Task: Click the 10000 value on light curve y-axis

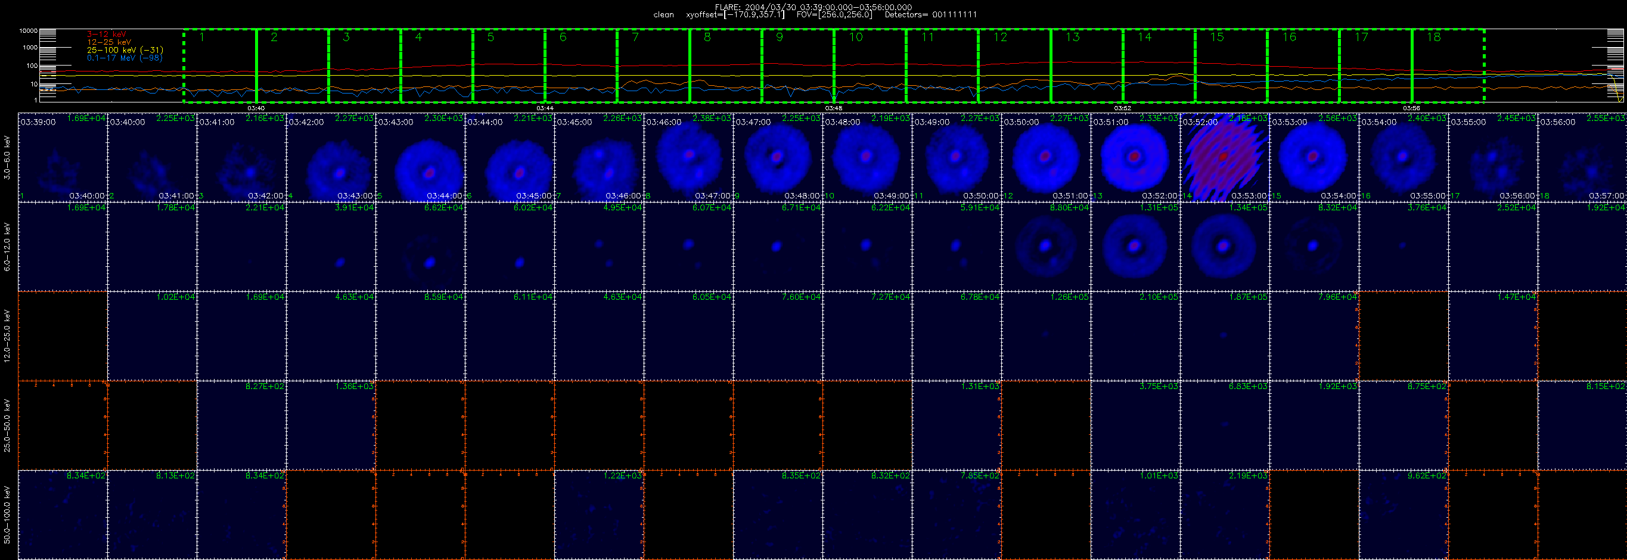Action: tap(29, 30)
